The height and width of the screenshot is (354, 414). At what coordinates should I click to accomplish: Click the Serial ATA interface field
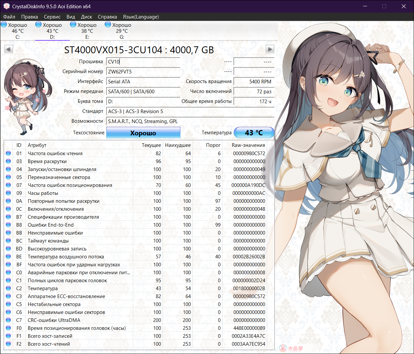pyautogui.click(x=143, y=81)
